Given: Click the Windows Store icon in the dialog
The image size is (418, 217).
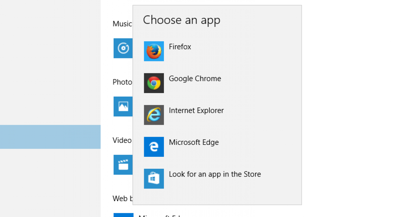Looking at the screenshot, I should pyautogui.click(x=154, y=178).
